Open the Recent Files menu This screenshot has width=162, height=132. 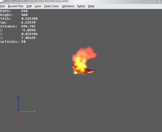click(x=16, y=6)
